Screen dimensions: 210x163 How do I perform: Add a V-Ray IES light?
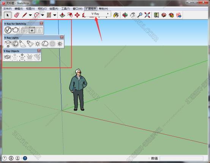30,44
